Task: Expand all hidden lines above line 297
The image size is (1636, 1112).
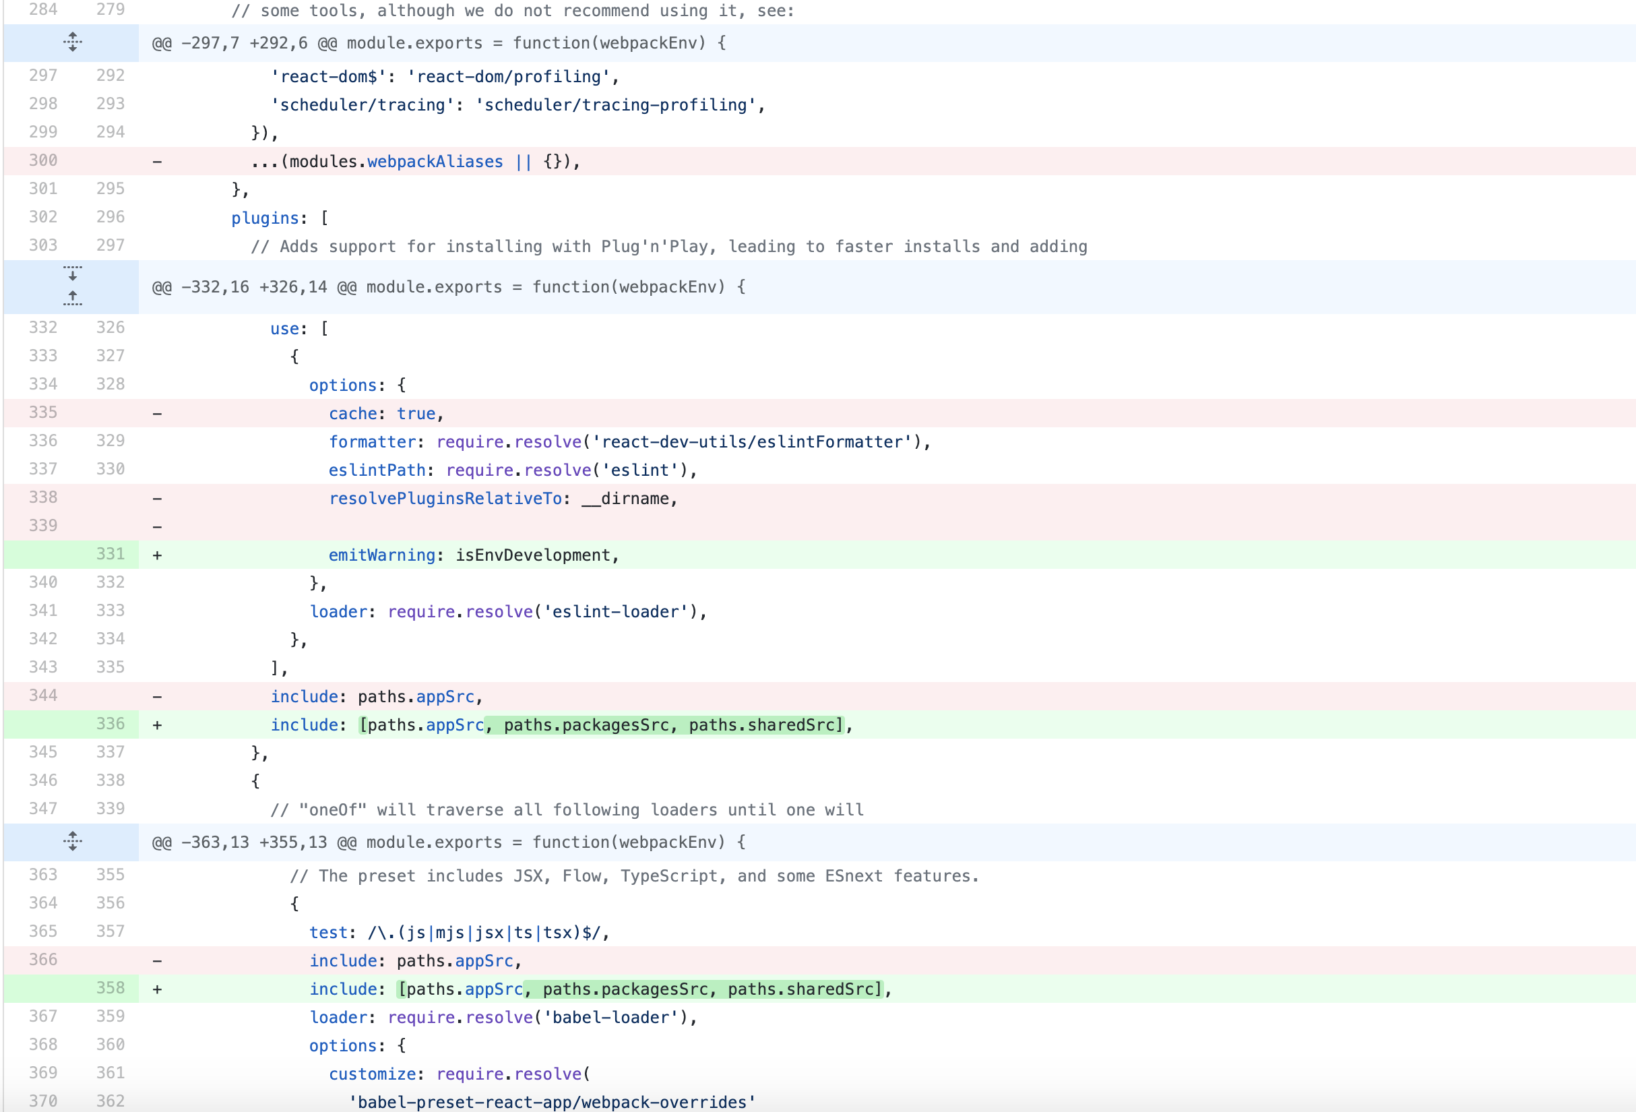Action: (72, 42)
